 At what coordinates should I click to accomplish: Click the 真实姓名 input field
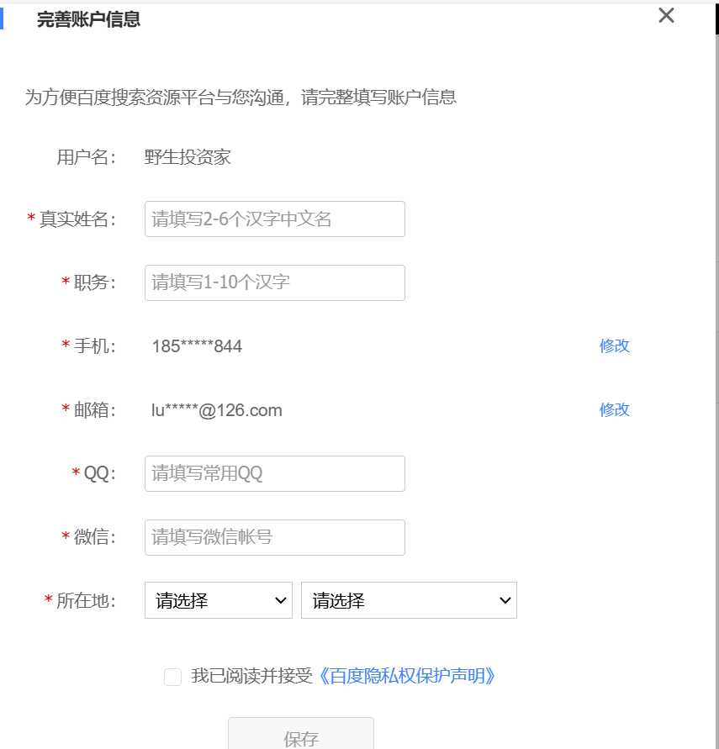click(x=274, y=219)
